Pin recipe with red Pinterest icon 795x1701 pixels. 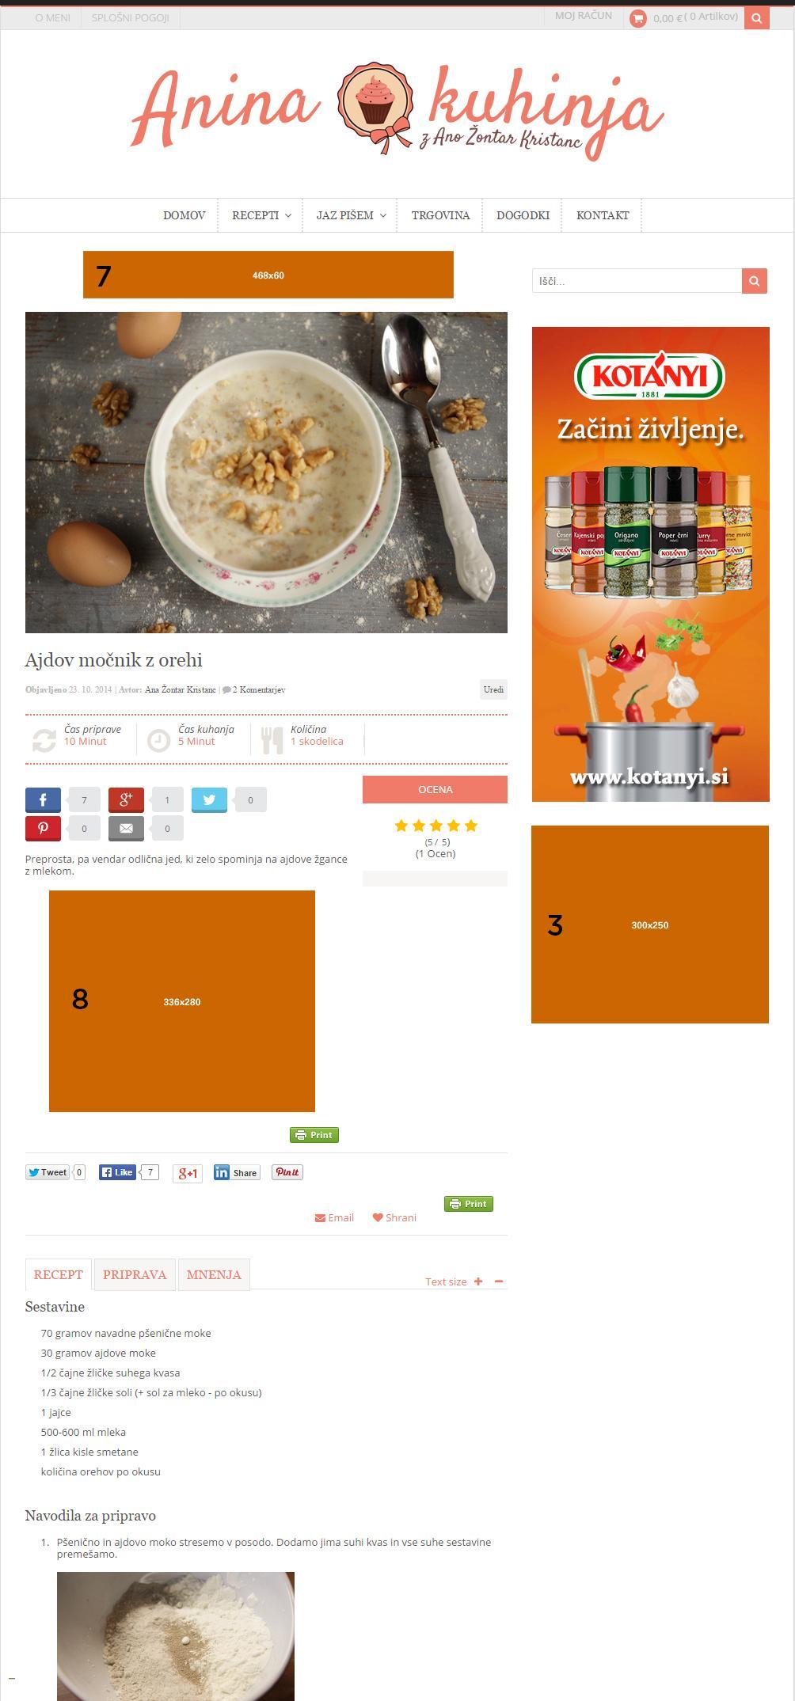43,828
